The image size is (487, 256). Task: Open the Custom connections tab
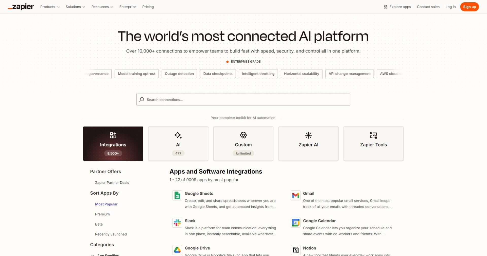point(243,144)
